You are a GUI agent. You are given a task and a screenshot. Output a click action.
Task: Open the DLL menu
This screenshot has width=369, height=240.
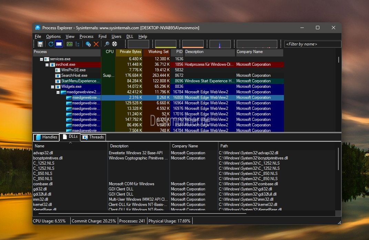point(130,36)
